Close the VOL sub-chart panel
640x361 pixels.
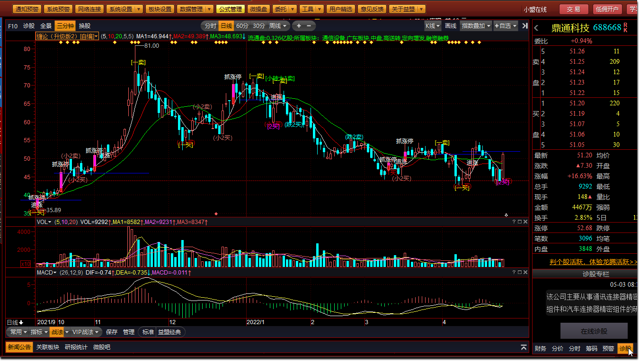(525, 222)
